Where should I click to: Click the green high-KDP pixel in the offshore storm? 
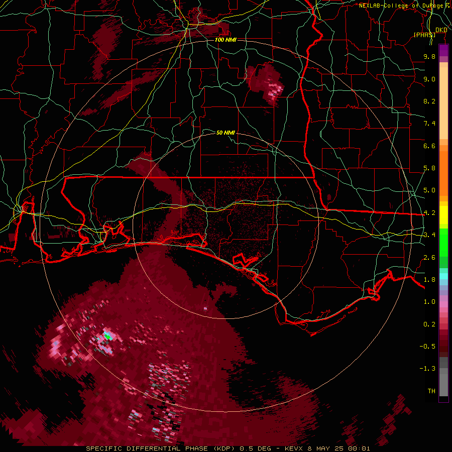[x=108, y=336]
